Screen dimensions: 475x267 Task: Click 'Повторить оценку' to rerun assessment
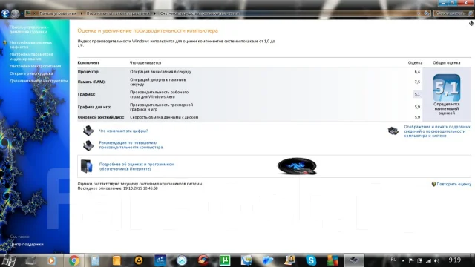pyautogui.click(x=453, y=184)
